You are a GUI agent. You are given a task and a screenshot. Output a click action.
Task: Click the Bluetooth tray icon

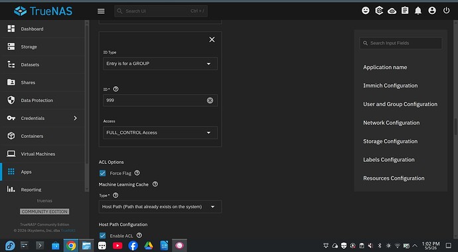pyautogui.click(x=380, y=246)
